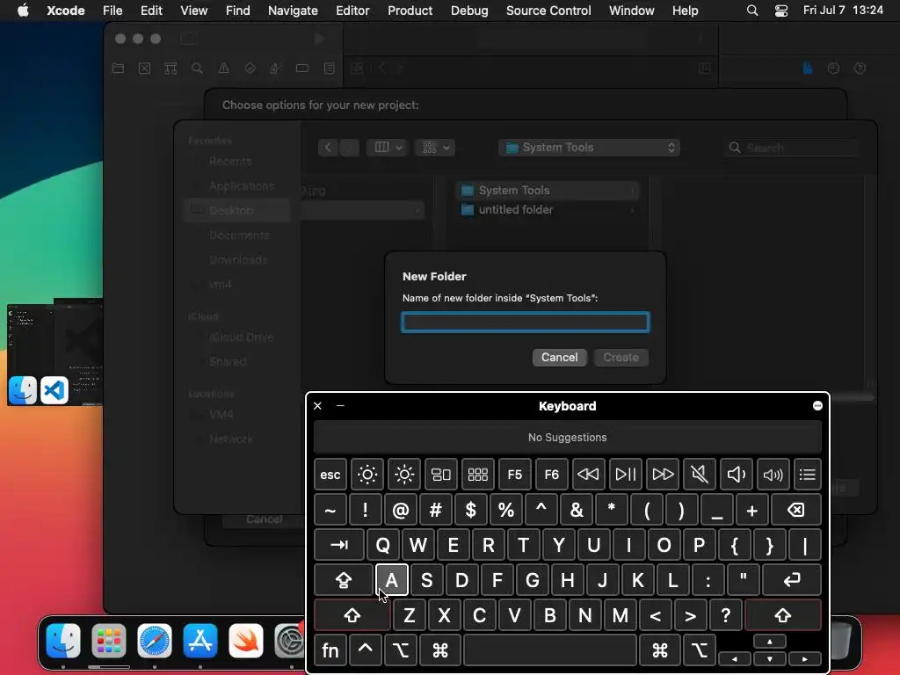The width and height of the screenshot is (900, 675).
Task: Expand the untitled folder row
Action: point(548,209)
